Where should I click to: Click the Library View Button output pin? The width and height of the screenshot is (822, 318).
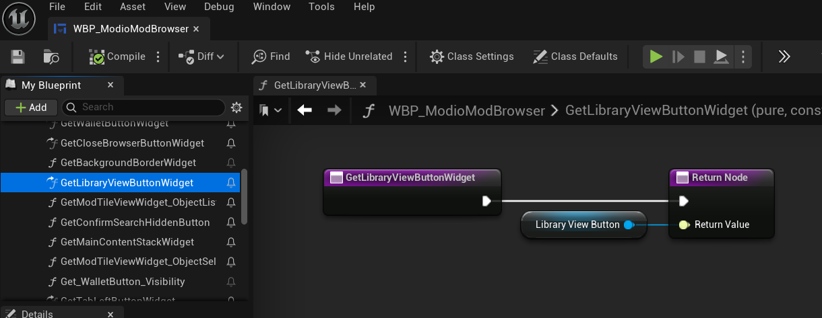(x=629, y=225)
